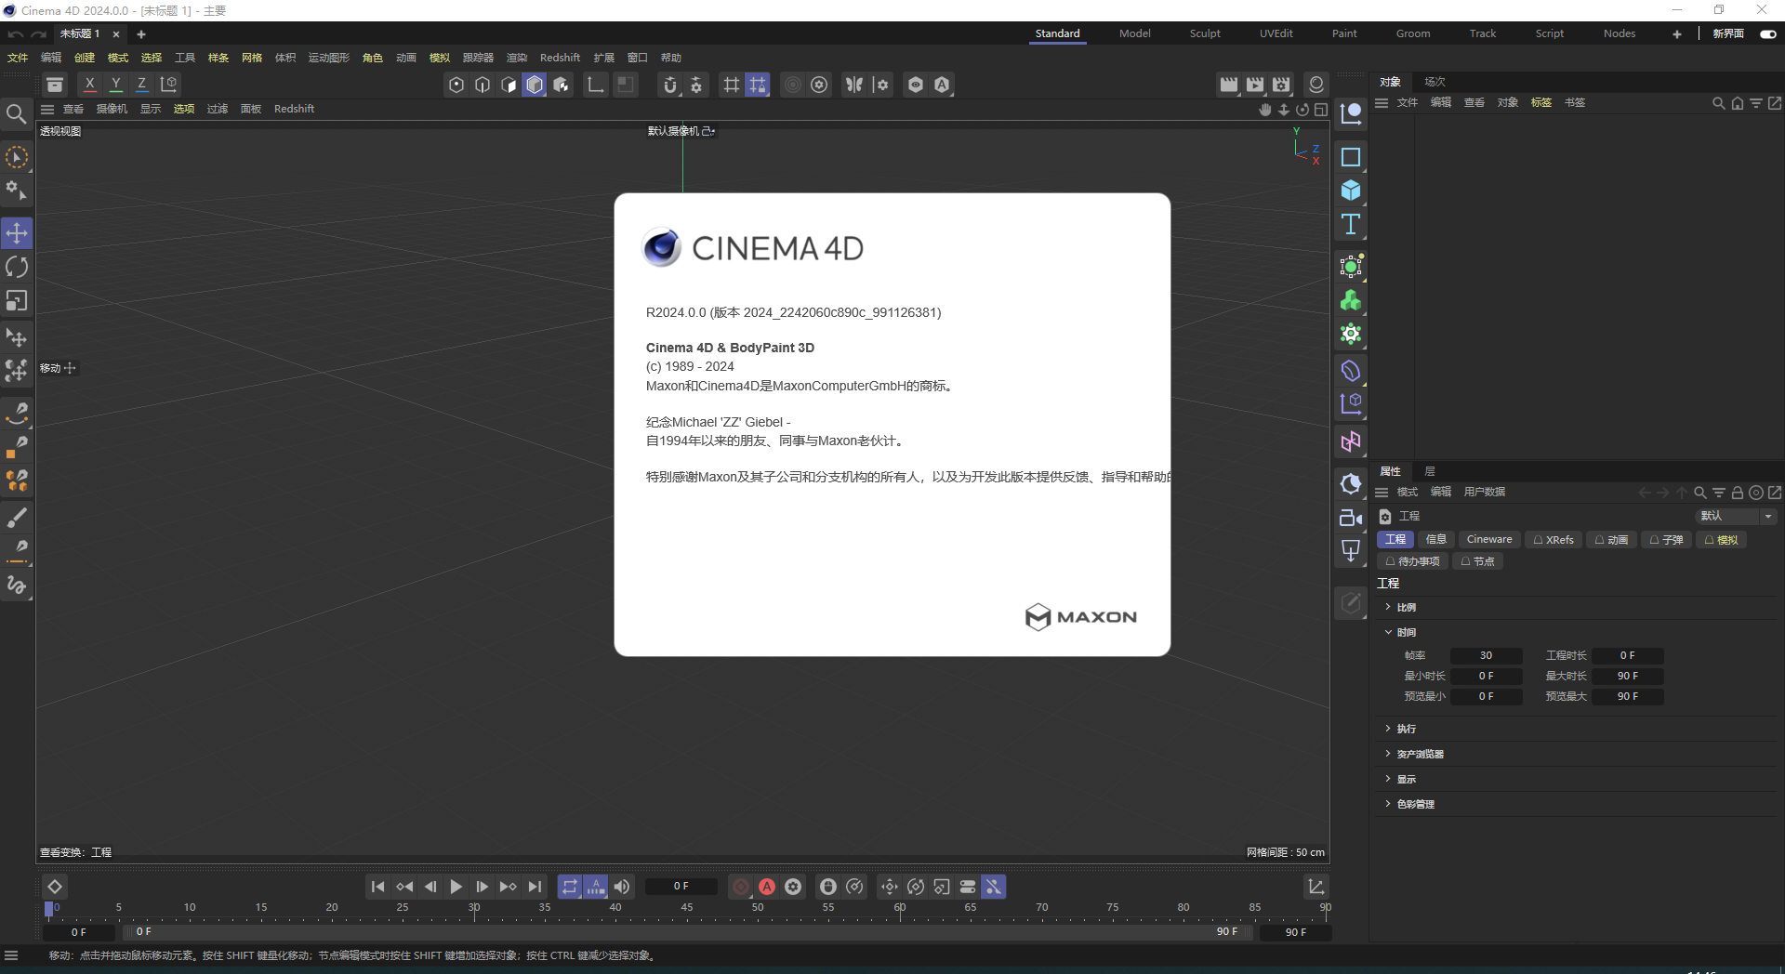This screenshot has width=1785, height=974.
Task: Open the viewport search magnifier tool
Action: (17, 113)
